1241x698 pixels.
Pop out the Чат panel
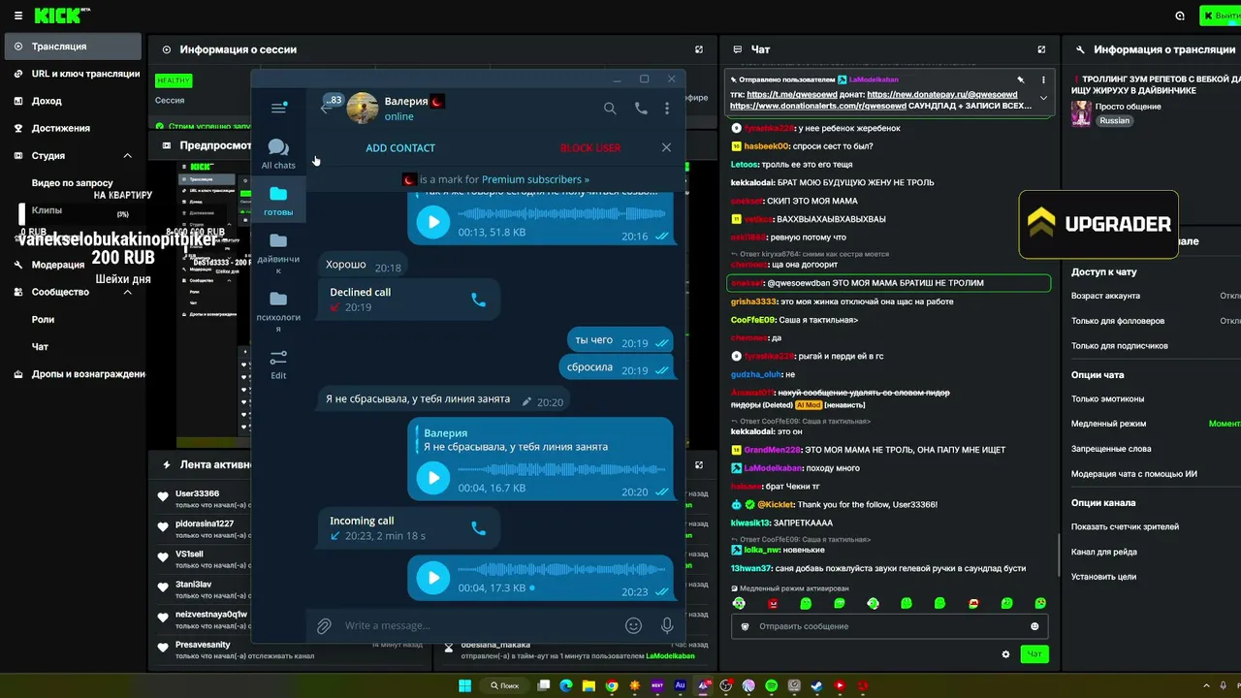point(1041,49)
